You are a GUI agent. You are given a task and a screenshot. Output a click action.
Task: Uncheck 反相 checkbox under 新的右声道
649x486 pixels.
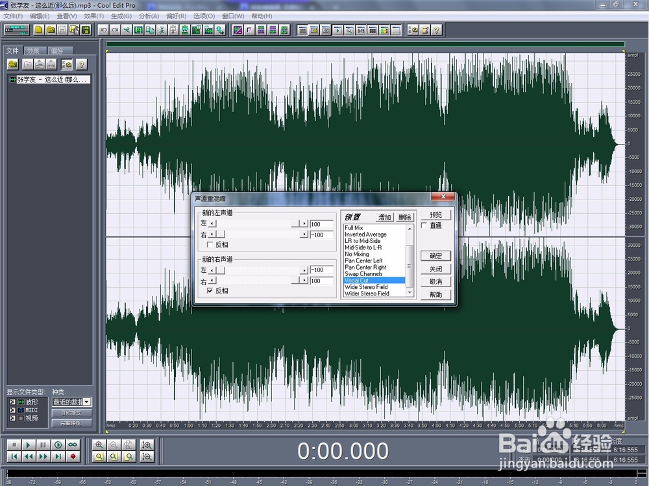(x=210, y=290)
